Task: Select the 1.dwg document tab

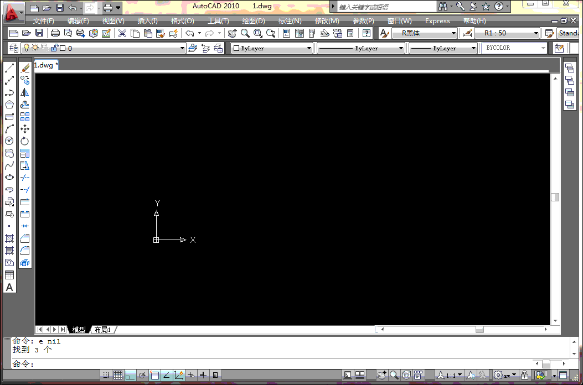Action: point(46,65)
